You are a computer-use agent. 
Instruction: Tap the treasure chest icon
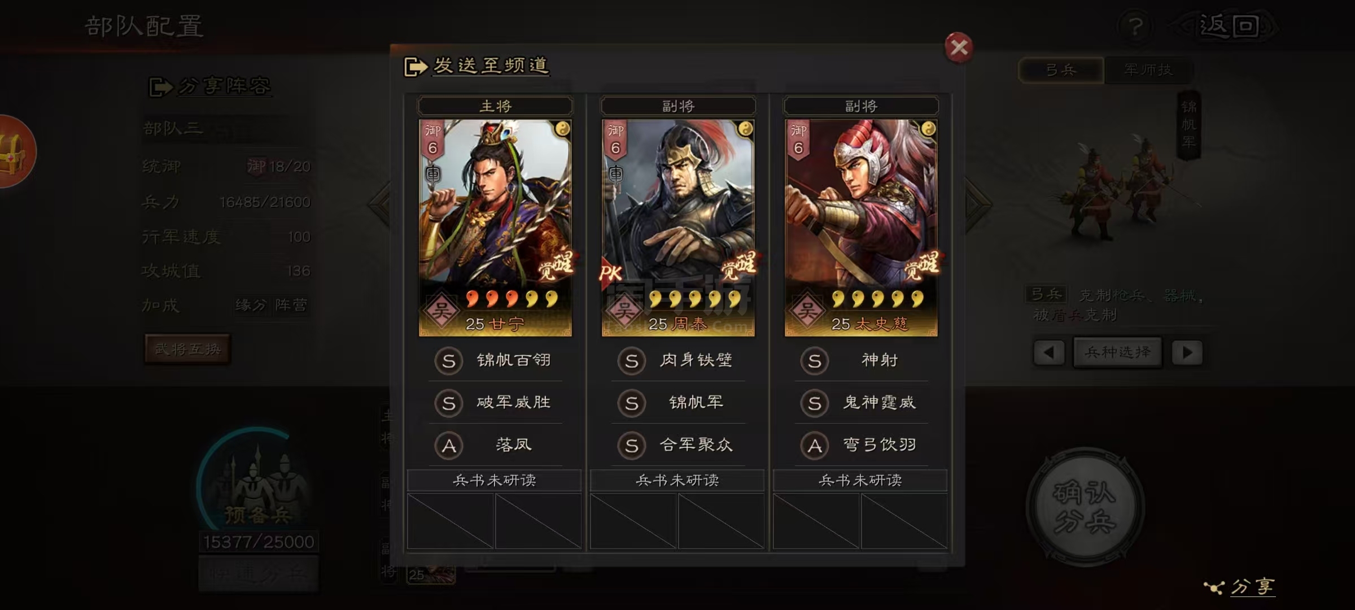16,151
